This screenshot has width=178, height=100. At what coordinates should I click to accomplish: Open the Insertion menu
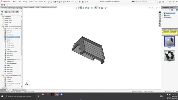point(31,2)
